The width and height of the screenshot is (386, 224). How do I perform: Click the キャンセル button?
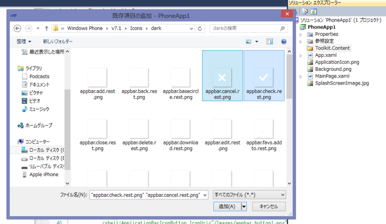click(x=269, y=207)
